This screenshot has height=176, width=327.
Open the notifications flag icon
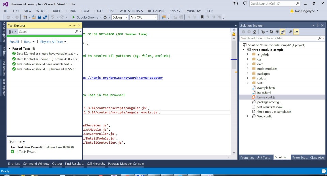click(234, 3)
